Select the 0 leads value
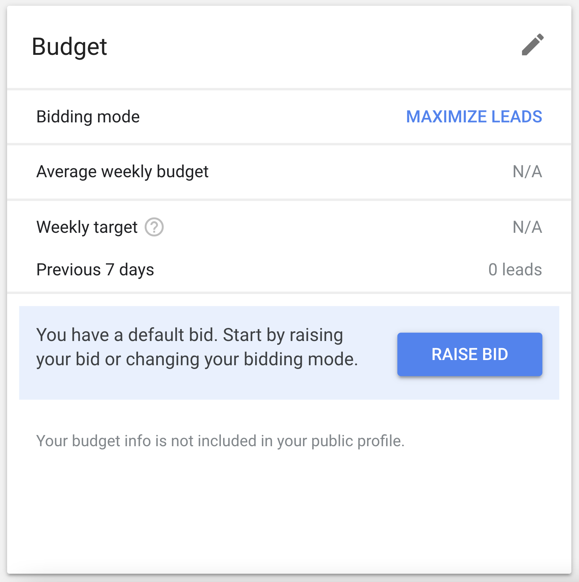 pos(515,270)
